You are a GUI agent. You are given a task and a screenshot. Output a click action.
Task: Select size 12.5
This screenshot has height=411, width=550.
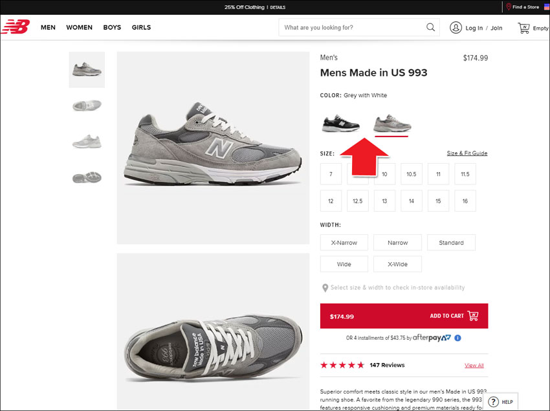(357, 201)
